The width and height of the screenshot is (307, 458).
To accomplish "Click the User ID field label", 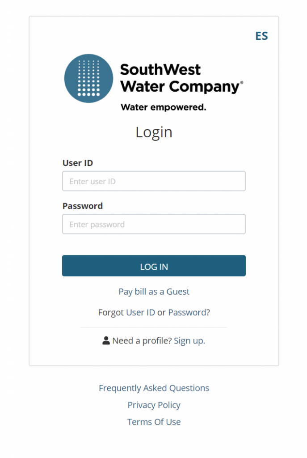I will [78, 163].
